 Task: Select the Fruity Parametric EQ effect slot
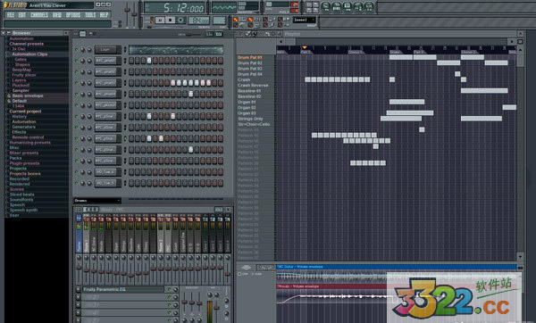pos(123,289)
